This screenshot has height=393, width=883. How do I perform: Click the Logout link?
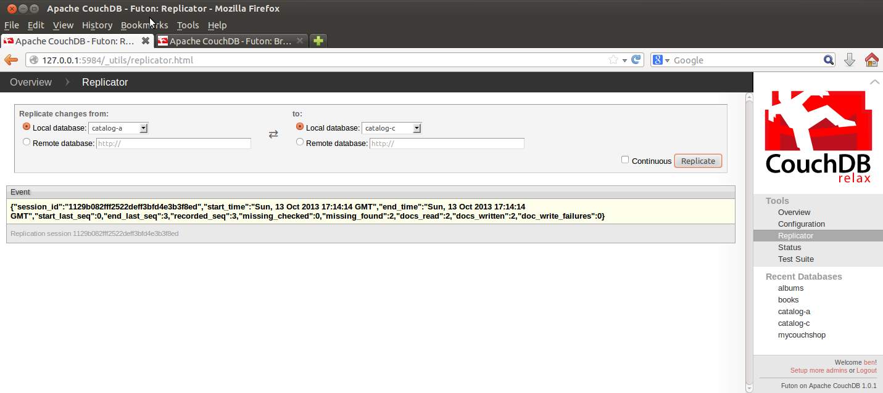[866, 370]
